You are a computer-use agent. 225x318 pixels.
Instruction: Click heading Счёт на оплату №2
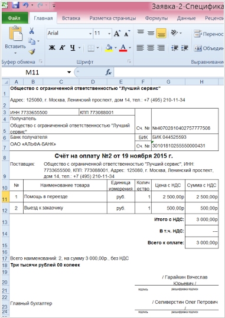(113, 156)
